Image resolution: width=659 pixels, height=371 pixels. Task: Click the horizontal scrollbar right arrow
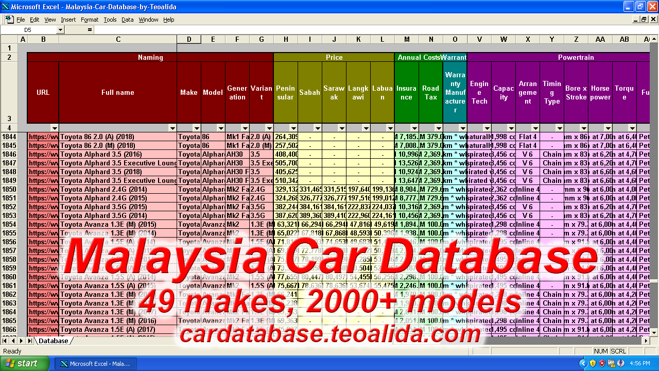[646, 341]
